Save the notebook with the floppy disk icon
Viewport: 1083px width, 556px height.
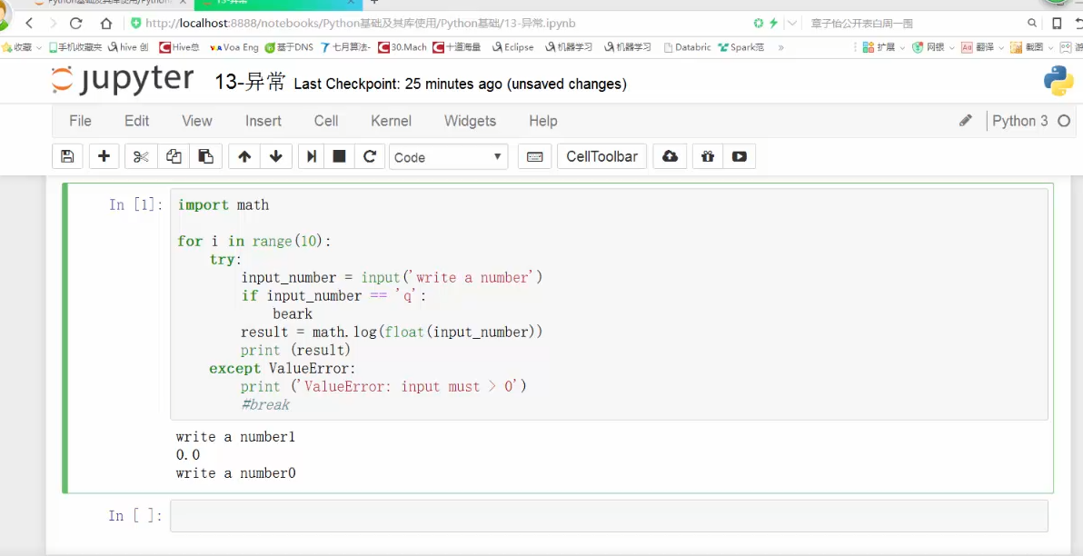67,157
